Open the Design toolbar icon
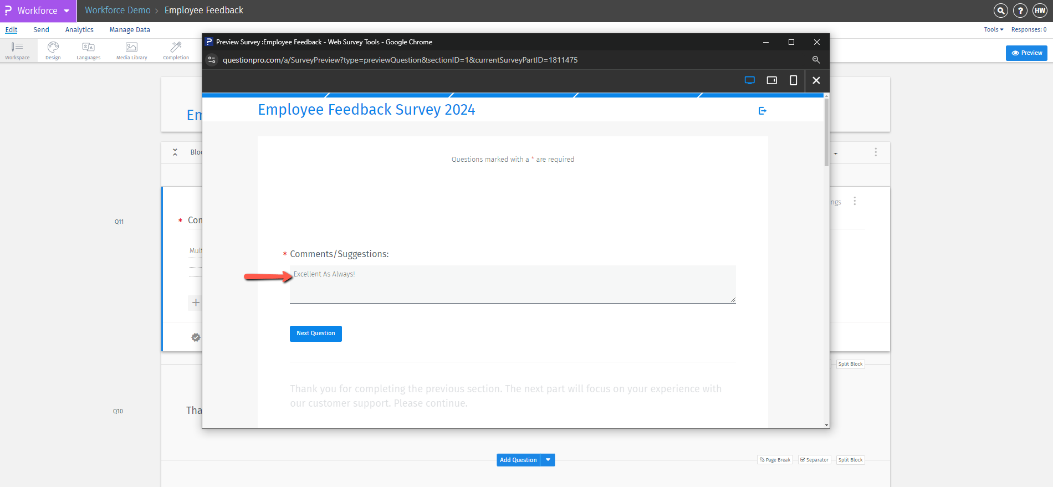 (x=53, y=50)
